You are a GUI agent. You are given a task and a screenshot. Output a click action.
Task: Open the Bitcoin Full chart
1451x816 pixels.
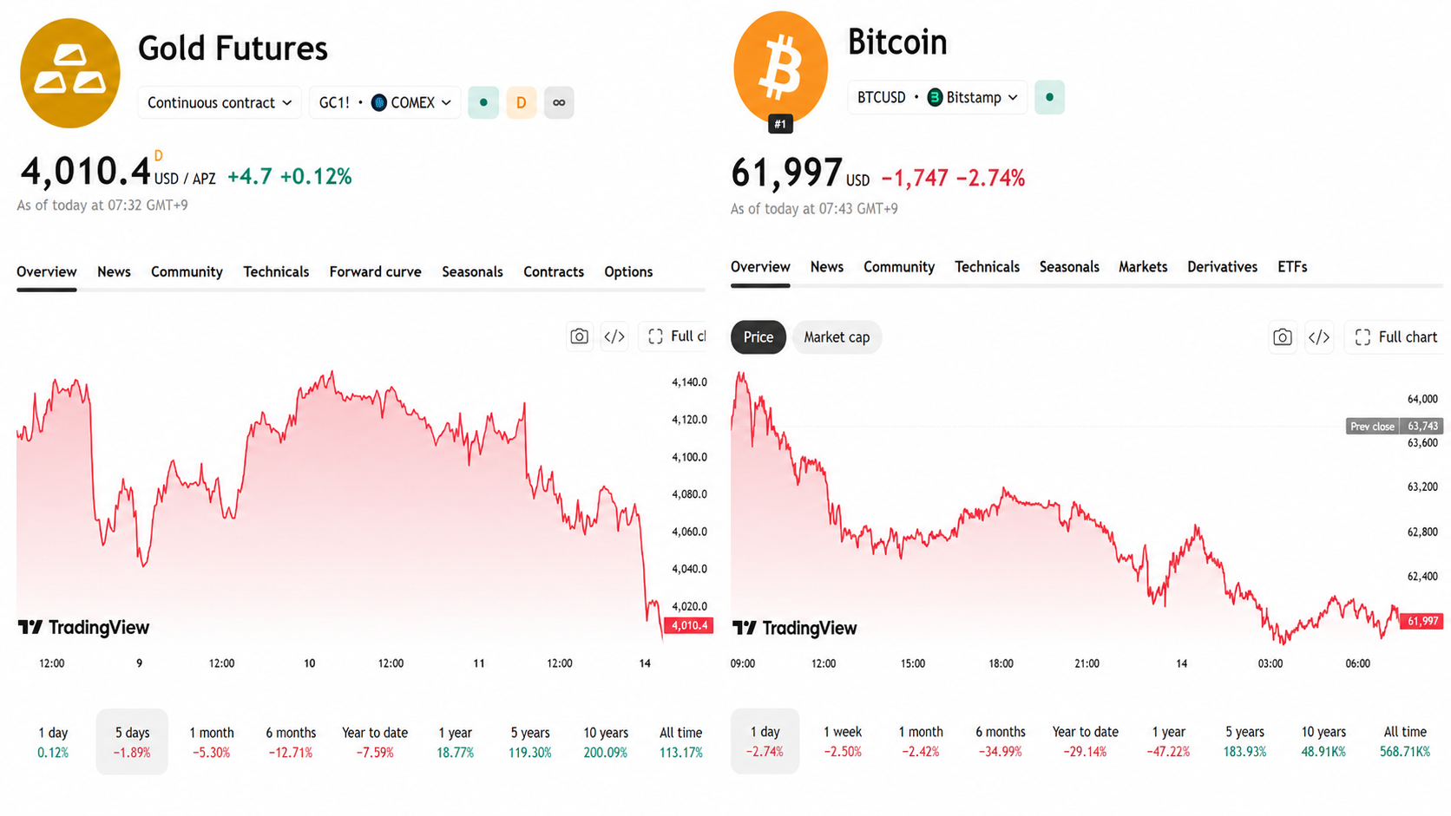coord(1395,337)
